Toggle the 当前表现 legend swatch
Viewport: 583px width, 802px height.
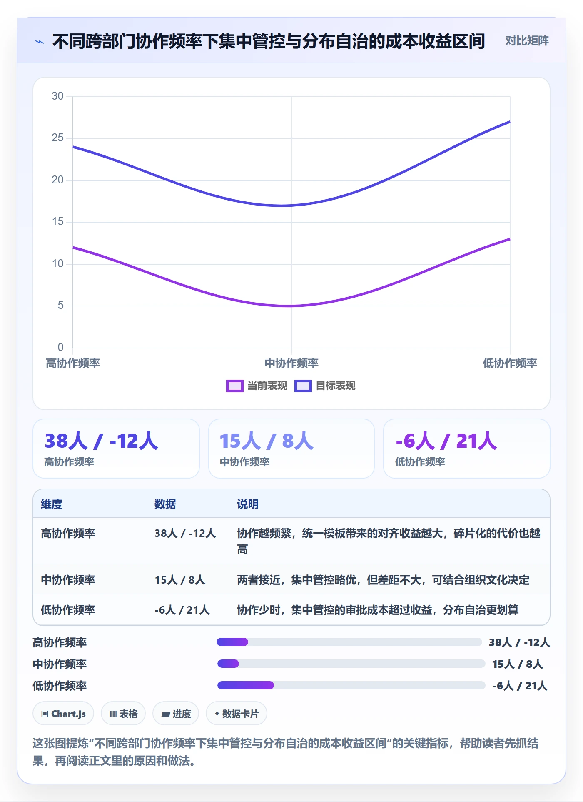[234, 386]
